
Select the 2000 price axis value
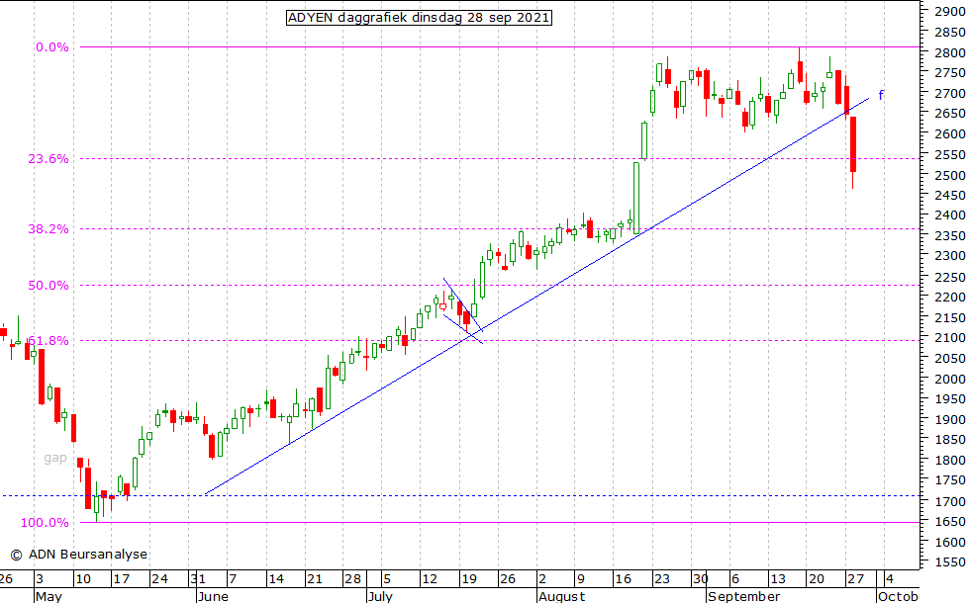(x=950, y=379)
